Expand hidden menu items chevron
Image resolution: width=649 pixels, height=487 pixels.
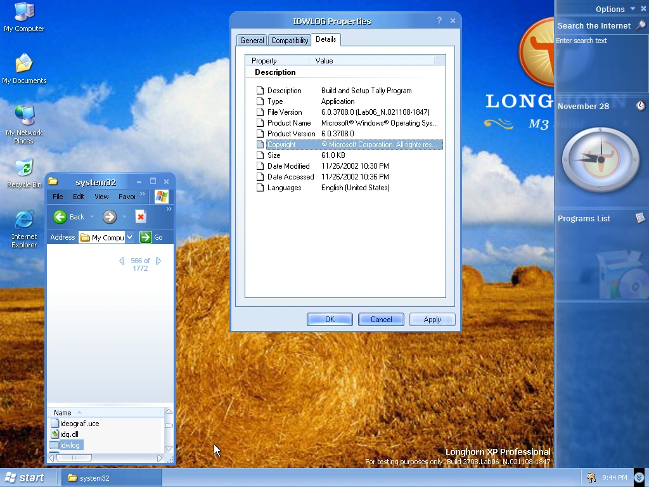[x=143, y=193]
